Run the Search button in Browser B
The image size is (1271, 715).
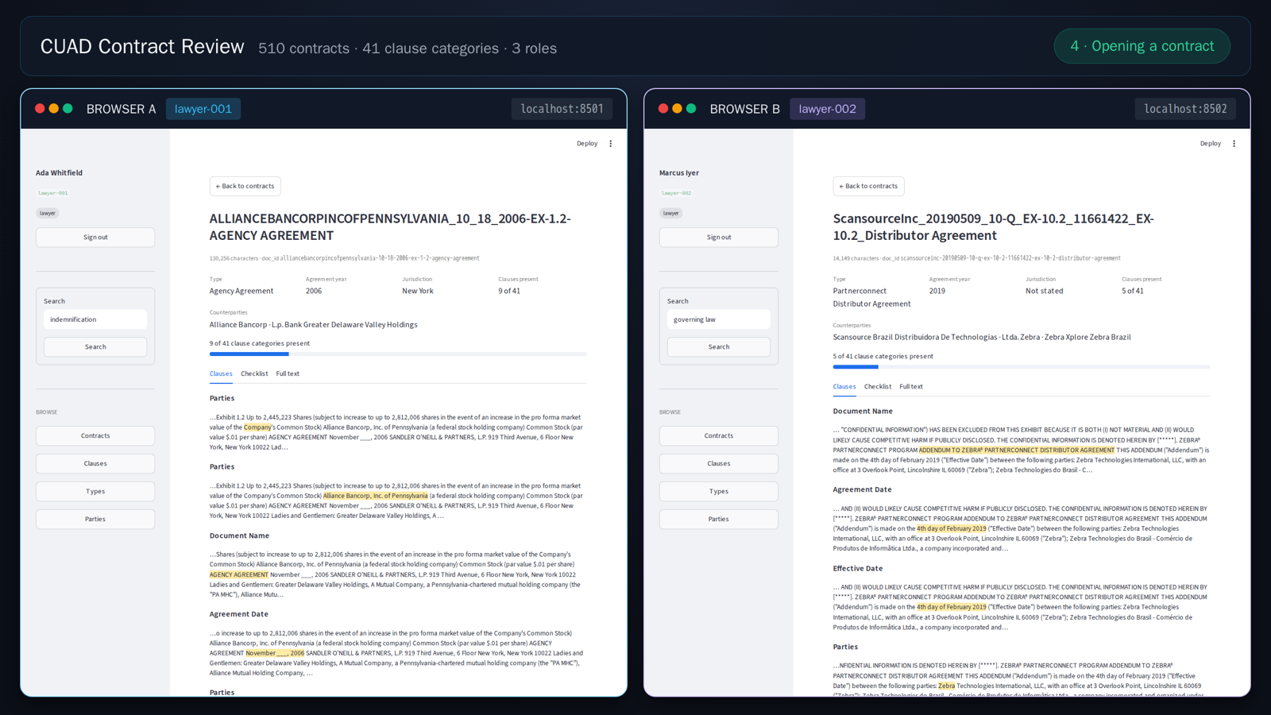pyautogui.click(x=718, y=346)
